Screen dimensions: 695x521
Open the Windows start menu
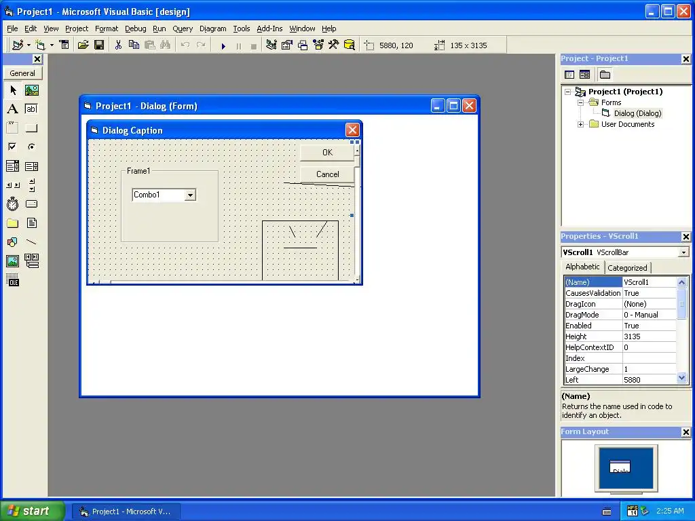pyautogui.click(x=32, y=511)
